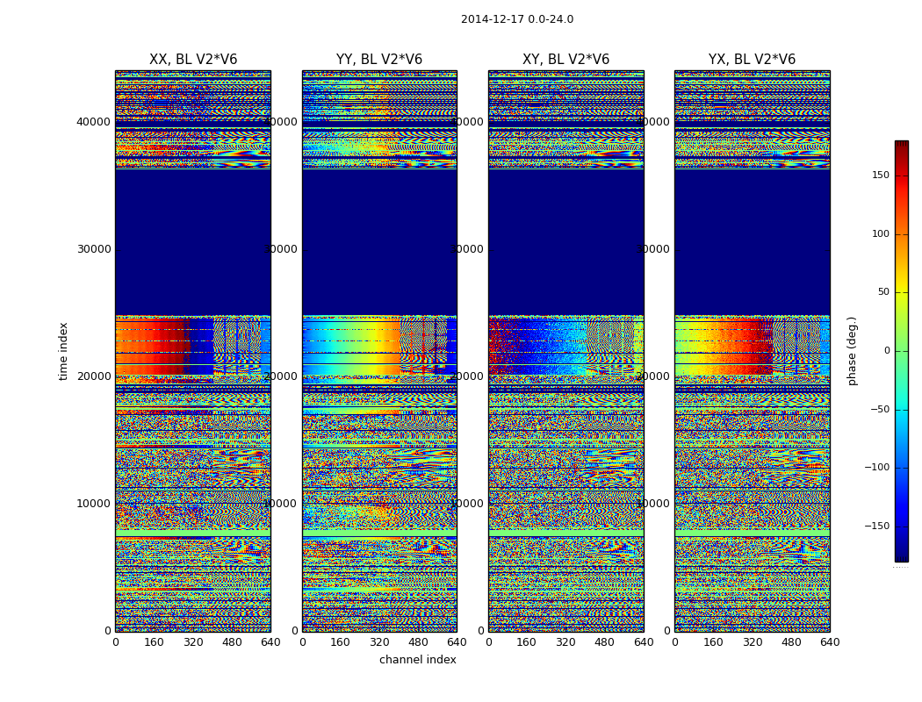Screen dimensions: 922x702
Task: Click the figure title '2014-12-17 0.0-24.0'
Action: (517, 19)
